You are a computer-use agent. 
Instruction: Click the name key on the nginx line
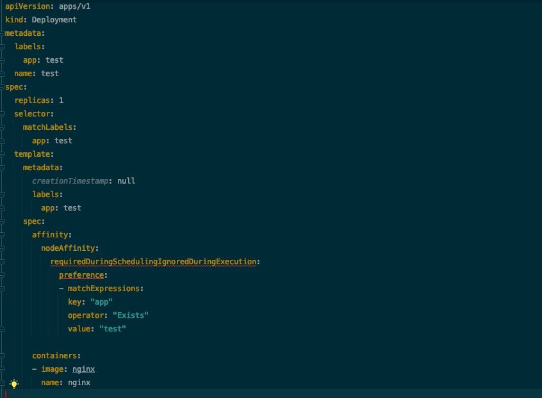(50, 383)
